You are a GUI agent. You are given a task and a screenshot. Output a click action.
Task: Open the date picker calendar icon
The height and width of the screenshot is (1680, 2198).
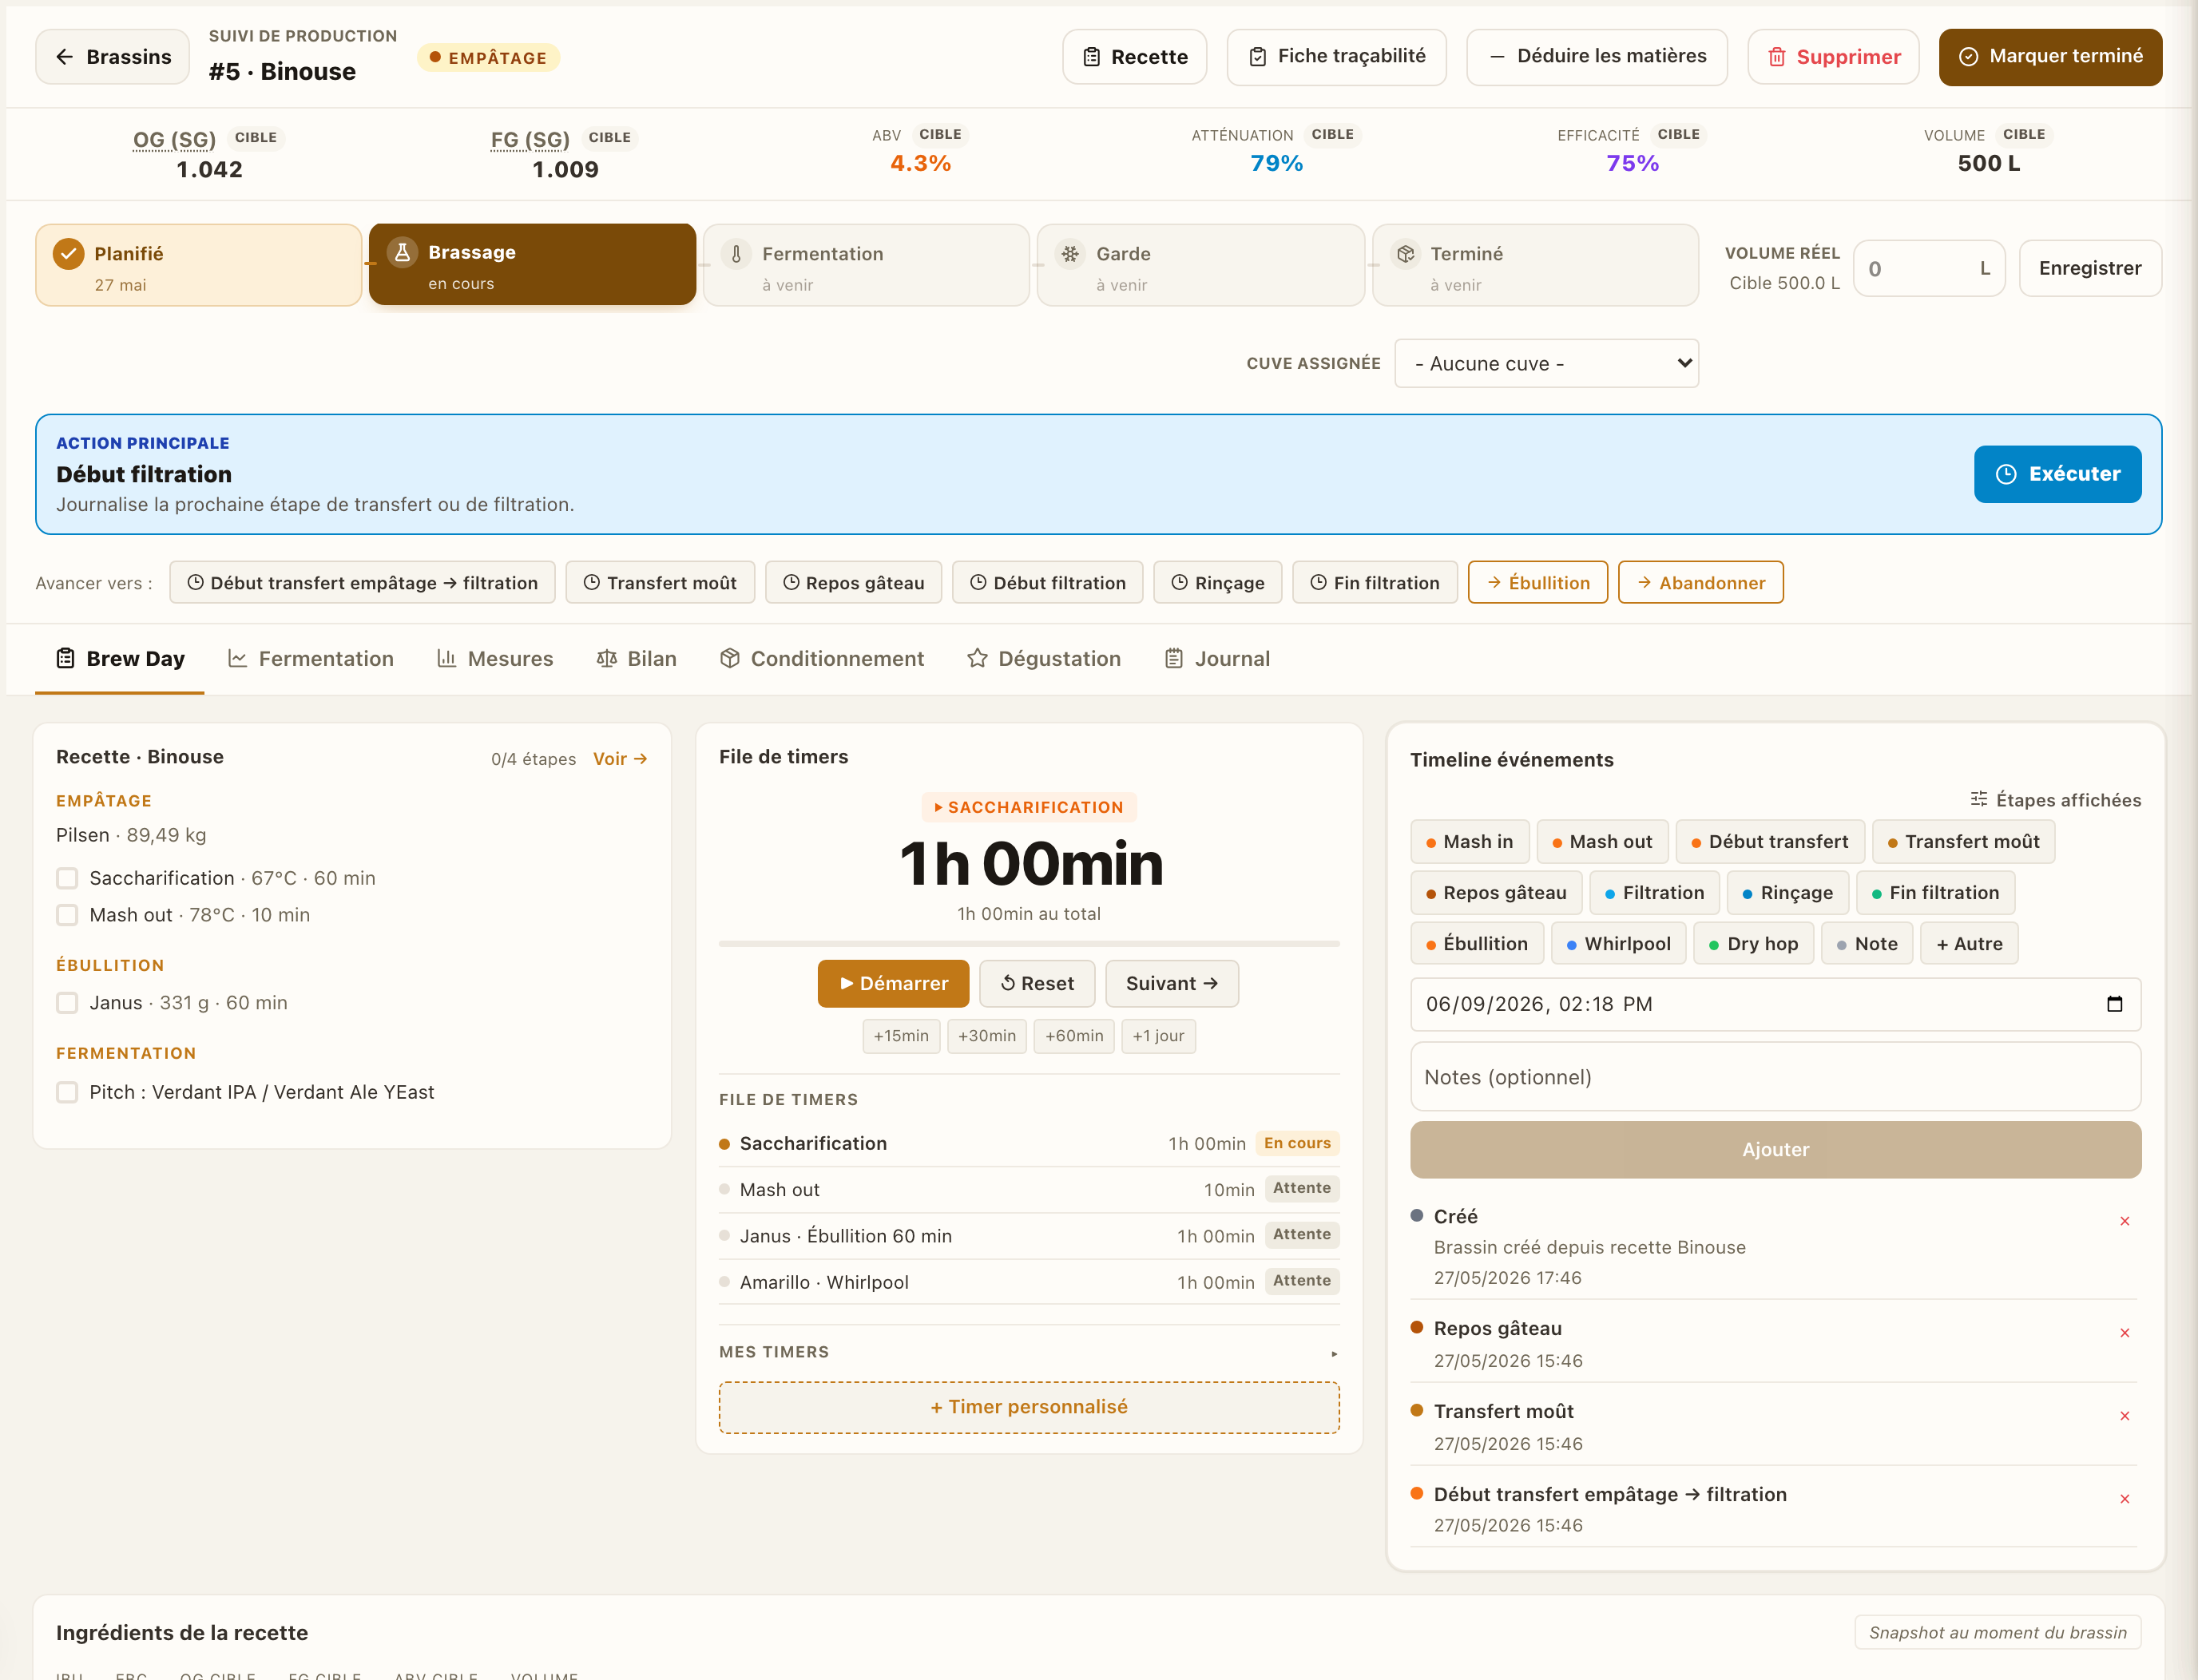pos(2114,1004)
